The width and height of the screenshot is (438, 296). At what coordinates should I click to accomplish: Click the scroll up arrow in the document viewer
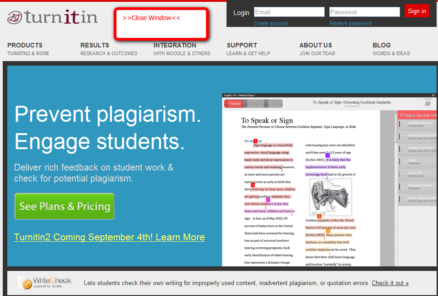[x=396, y=112]
